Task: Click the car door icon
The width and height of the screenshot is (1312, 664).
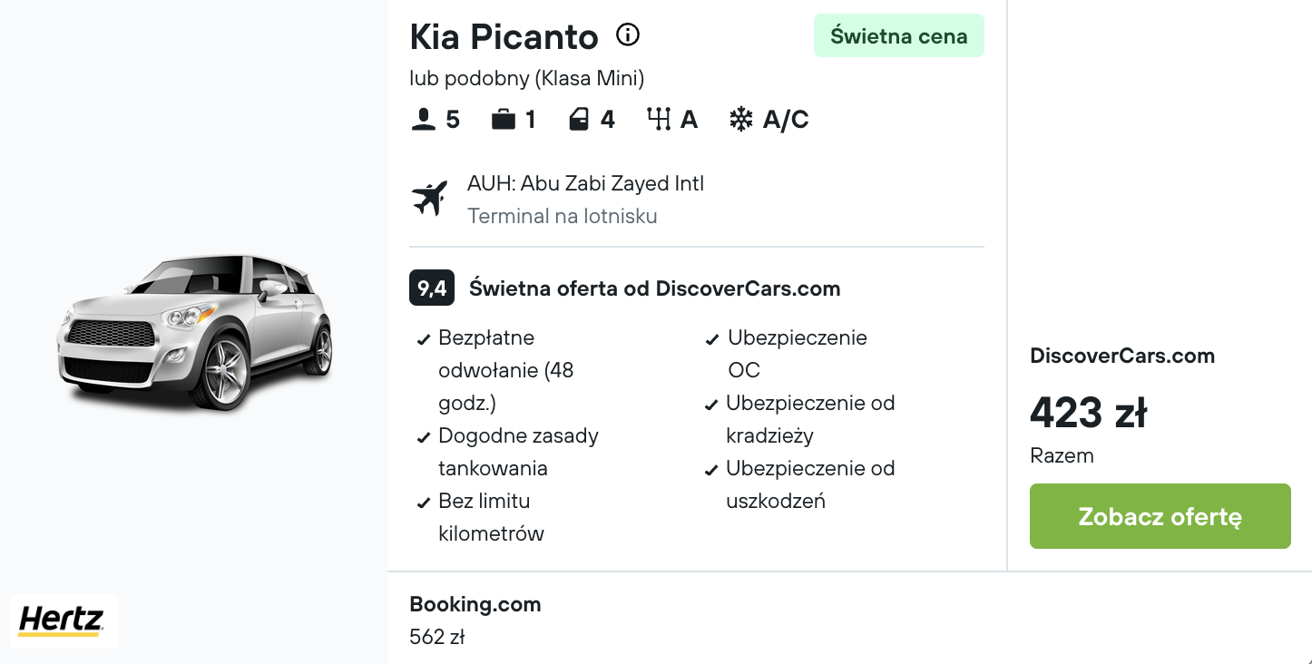Action: (579, 120)
